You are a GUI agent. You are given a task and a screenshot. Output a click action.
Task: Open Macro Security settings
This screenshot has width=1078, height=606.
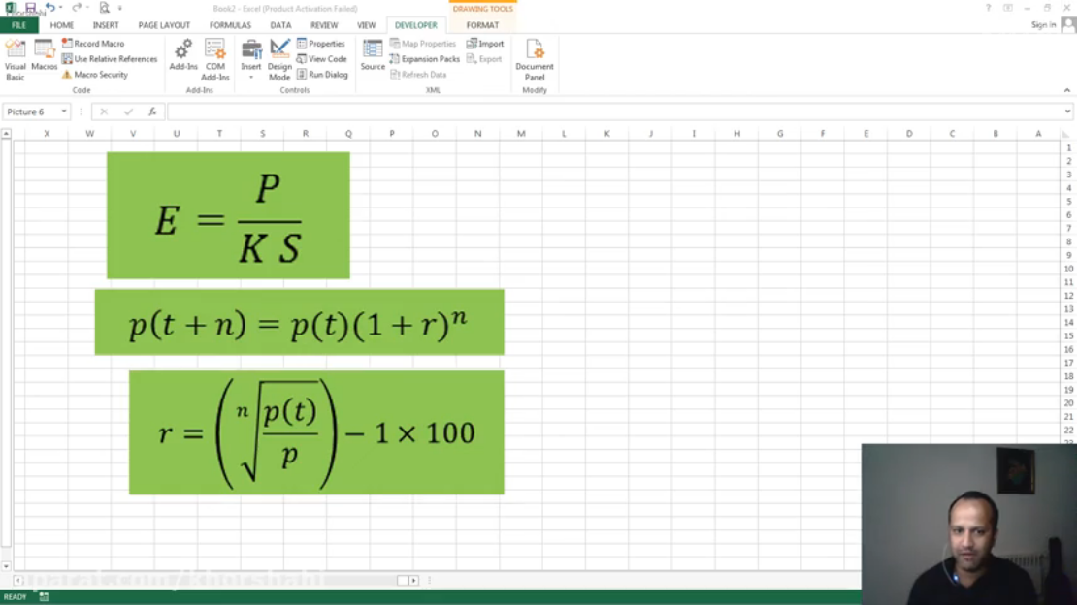95,75
